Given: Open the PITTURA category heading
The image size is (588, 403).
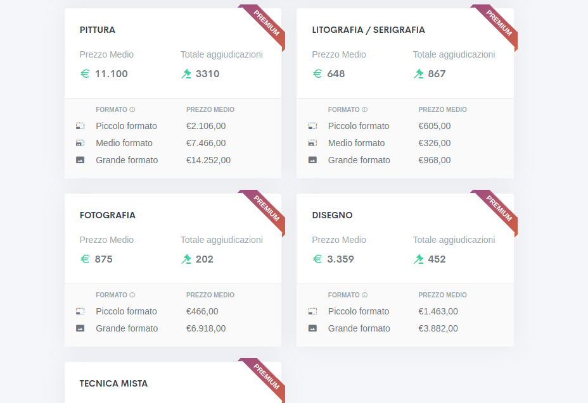Looking at the screenshot, I should (x=98, y=30).
